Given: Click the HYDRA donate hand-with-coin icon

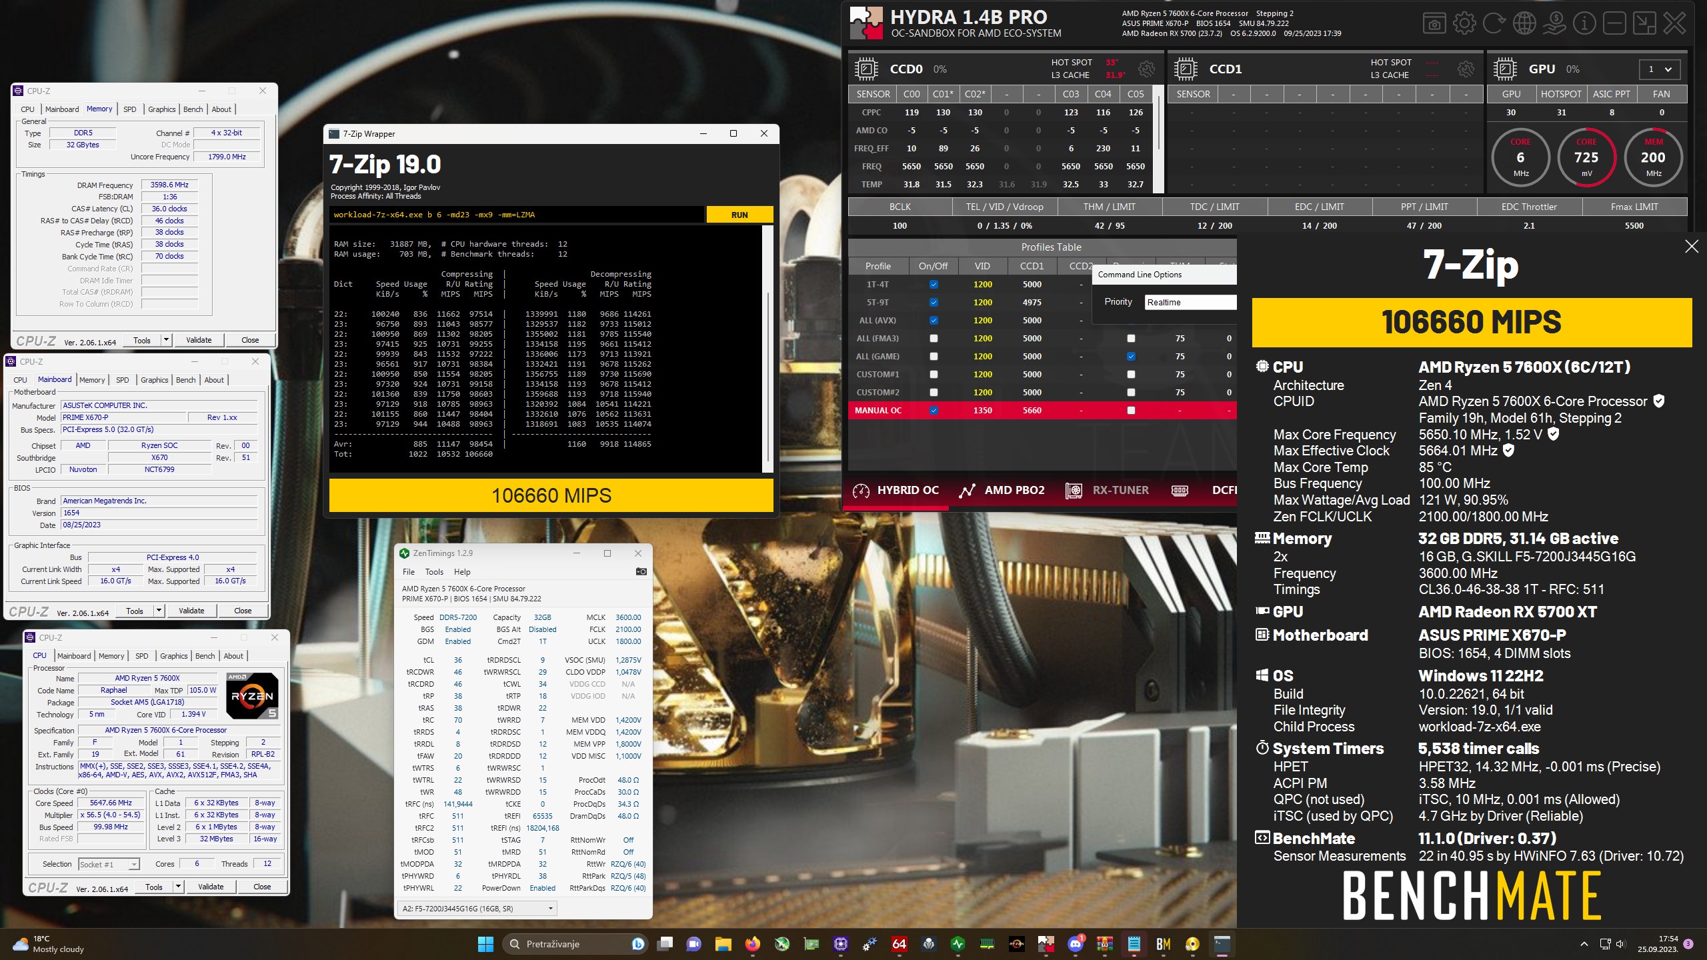Looking at the screenshot, I should tap(1554, 24).
